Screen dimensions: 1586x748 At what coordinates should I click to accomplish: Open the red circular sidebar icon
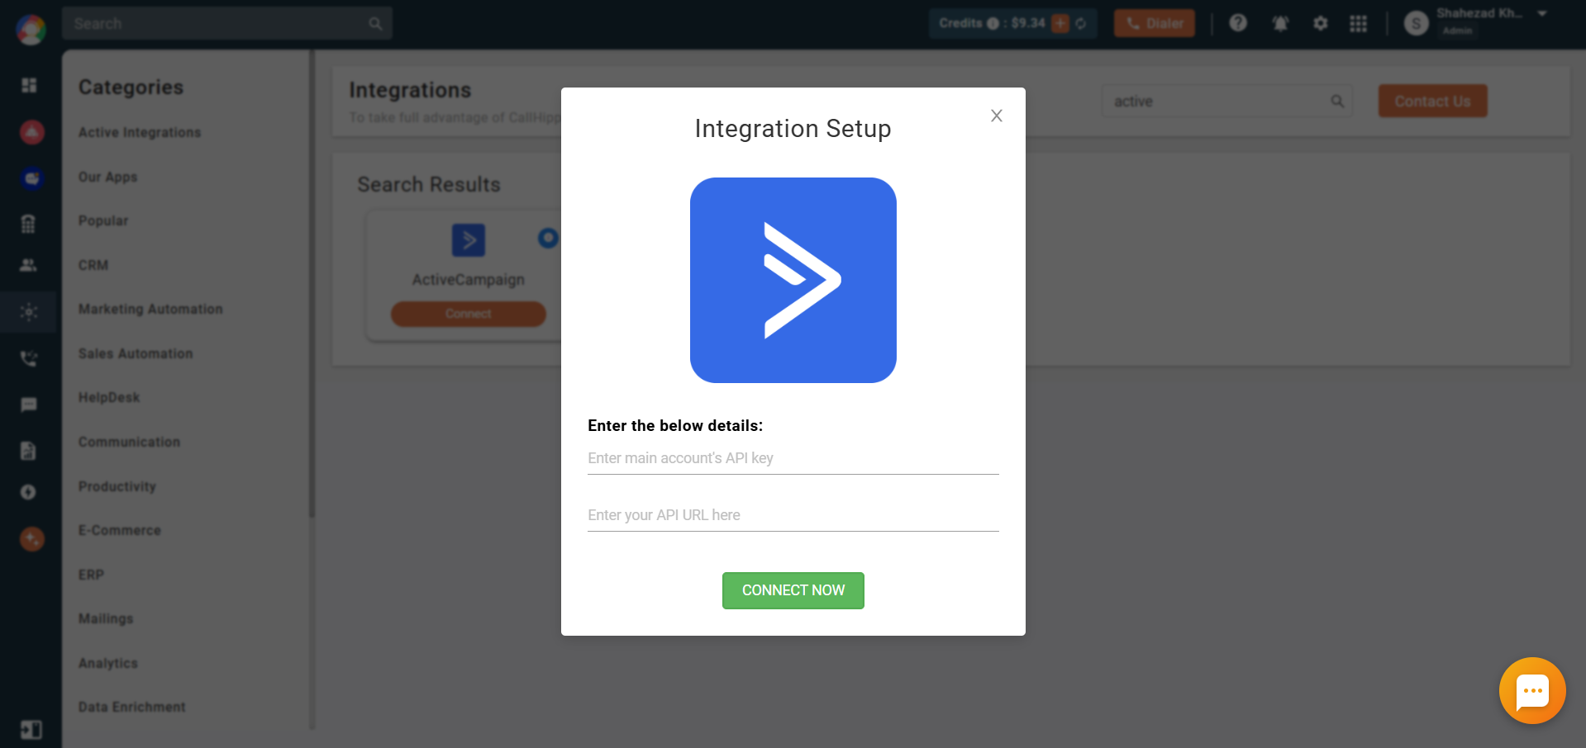coord(31,132)
